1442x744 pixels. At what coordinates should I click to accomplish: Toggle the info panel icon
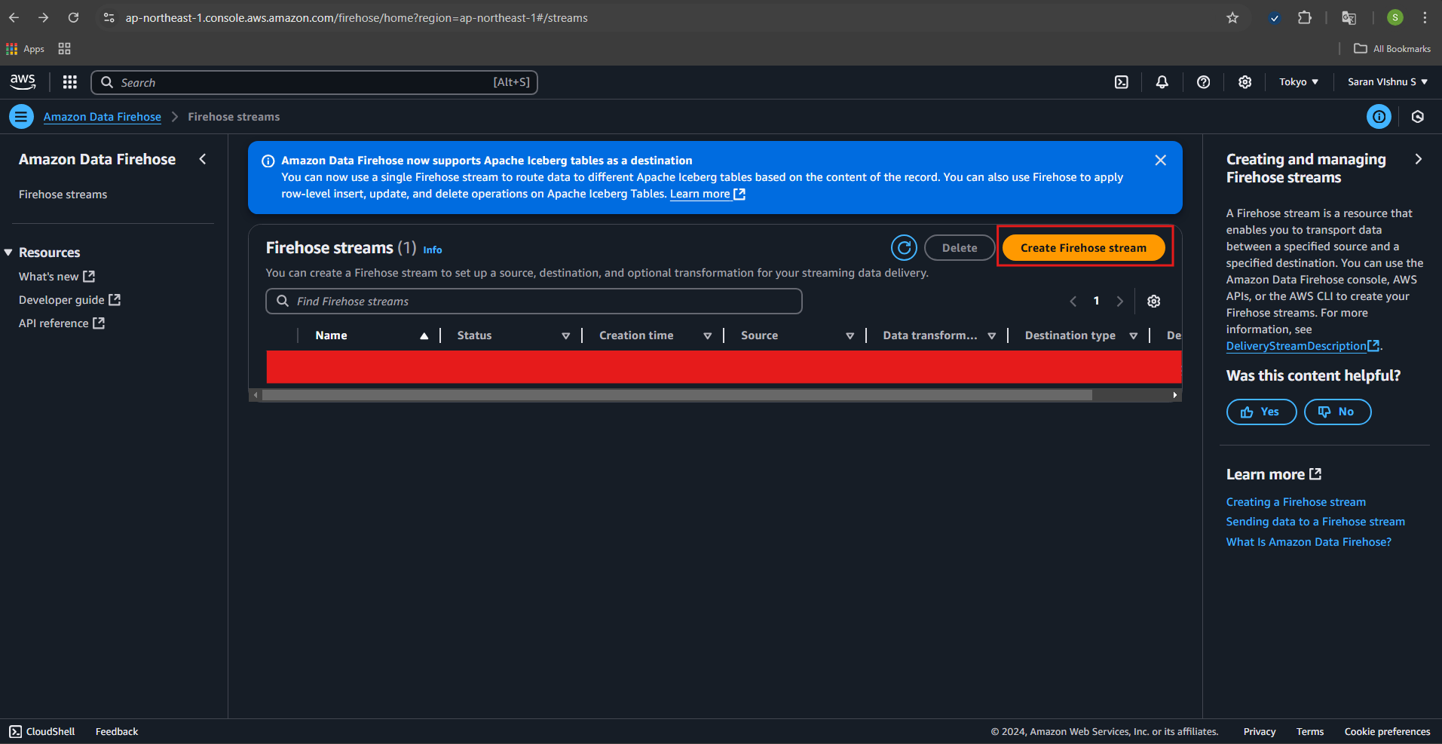(1379, 117)
